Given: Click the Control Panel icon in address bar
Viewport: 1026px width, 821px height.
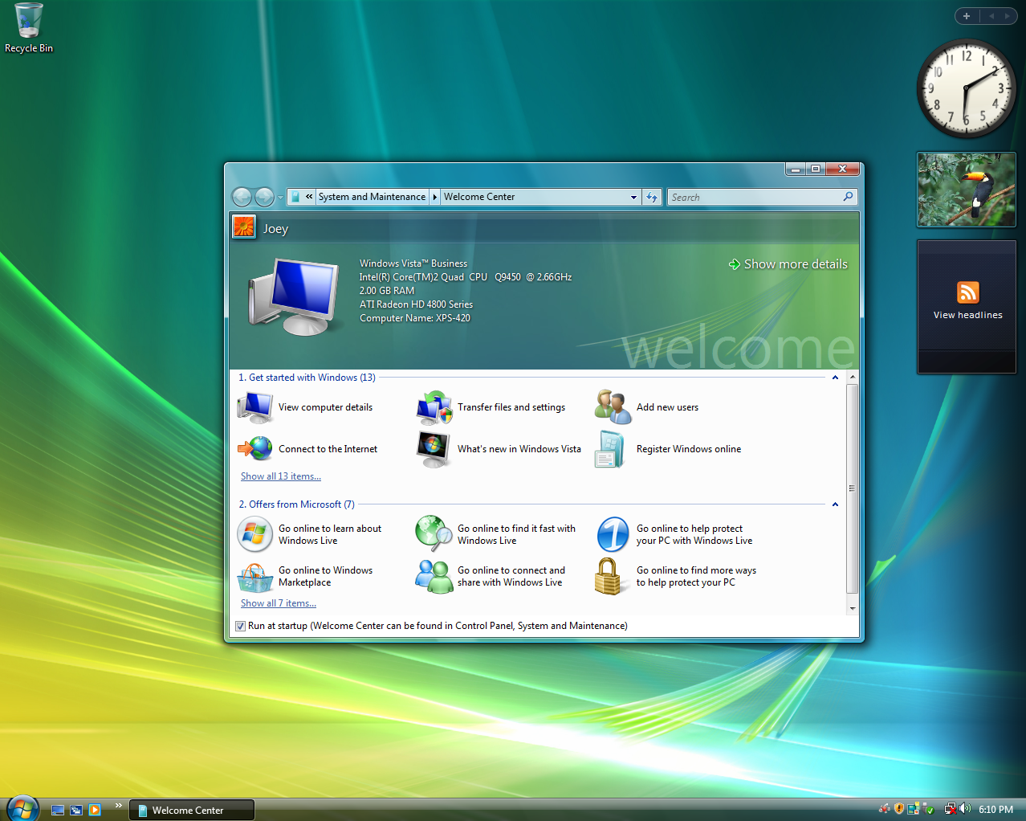Looking at the screenshot, I should click(x=295, y=197).
